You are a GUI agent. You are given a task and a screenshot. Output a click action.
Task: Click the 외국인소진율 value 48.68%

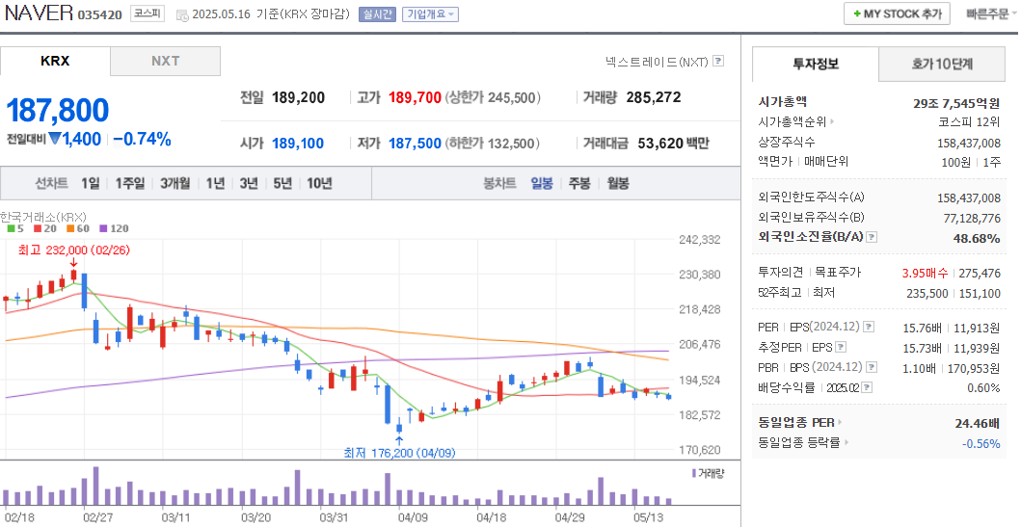(x=977, y=239)
